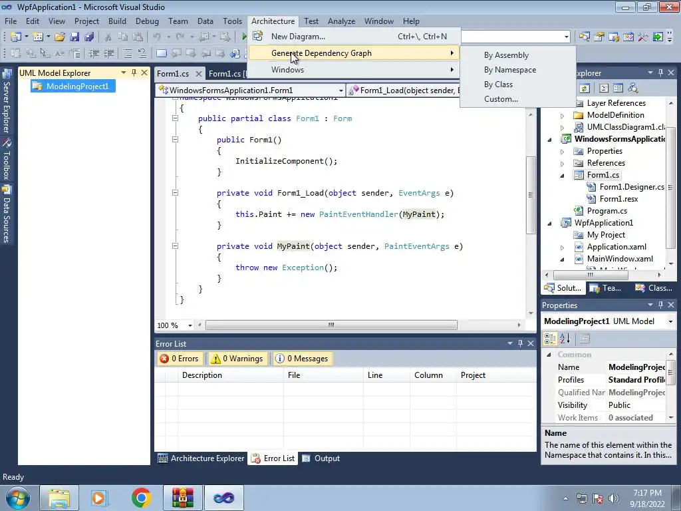This screenshot has width=681, height=511.
Task: Click the Comment Out selected lines icon
Action: click(127, 53)
